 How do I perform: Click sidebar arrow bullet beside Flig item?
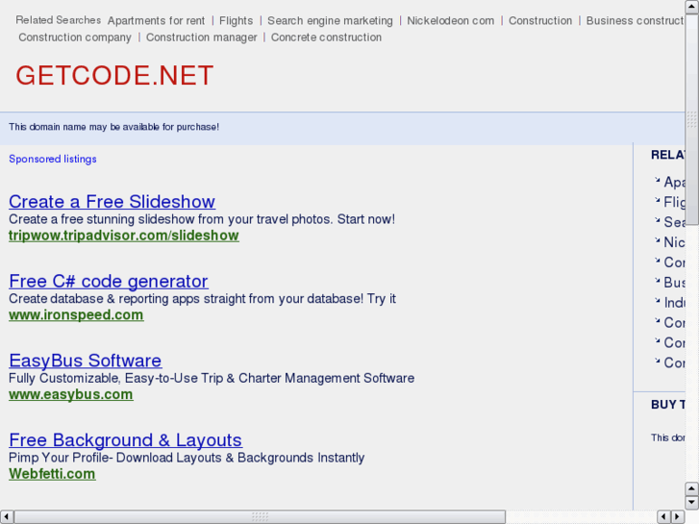coord(657,200)
